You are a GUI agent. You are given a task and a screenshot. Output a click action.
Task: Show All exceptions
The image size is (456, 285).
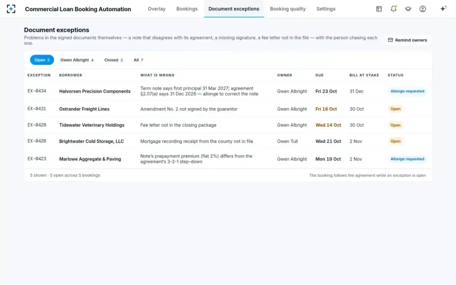tap(138, 60)
